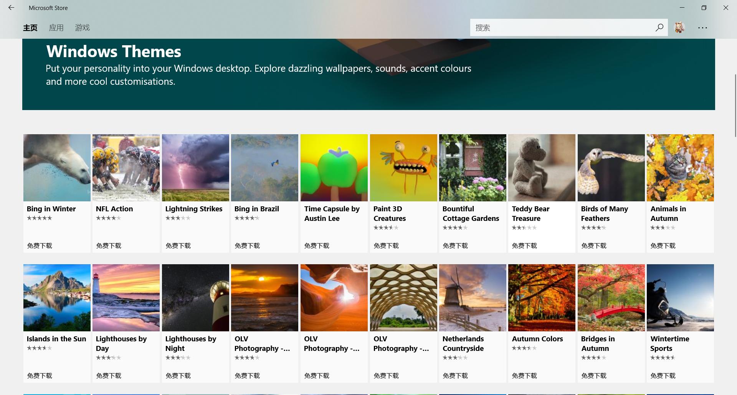Viewport: 737px width, 395px height.
Task: Click inside the 搜索 search field
Action: coord(560,28)
